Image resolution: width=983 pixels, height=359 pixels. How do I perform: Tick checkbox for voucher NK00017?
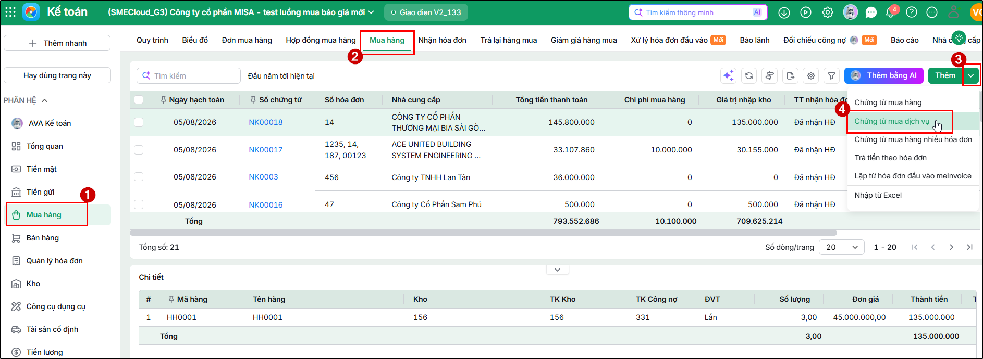tap(139, 150)
